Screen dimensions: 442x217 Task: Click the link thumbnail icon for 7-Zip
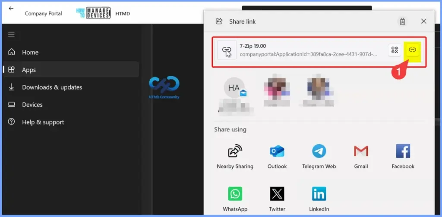pos(227,50)
